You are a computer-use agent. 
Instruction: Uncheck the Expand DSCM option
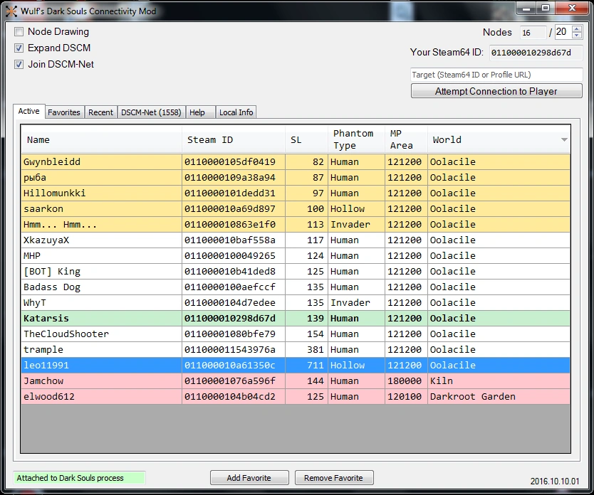(x=19, y=48)
